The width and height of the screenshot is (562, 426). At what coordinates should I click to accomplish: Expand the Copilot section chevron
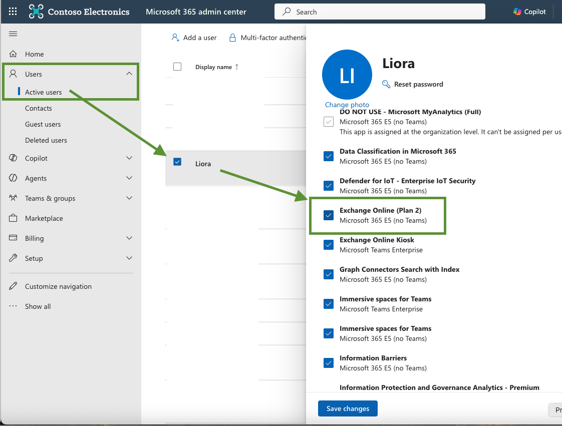[x=129, y=158]
